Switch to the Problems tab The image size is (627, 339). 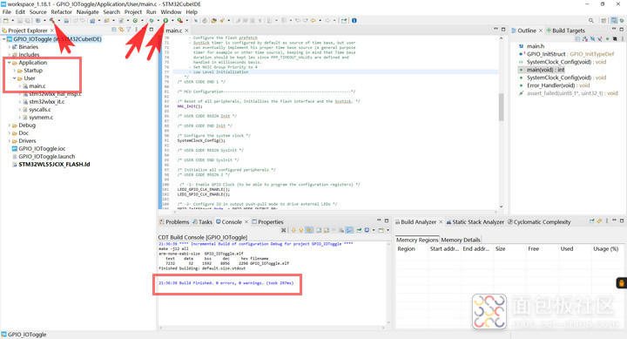[174, 221]
